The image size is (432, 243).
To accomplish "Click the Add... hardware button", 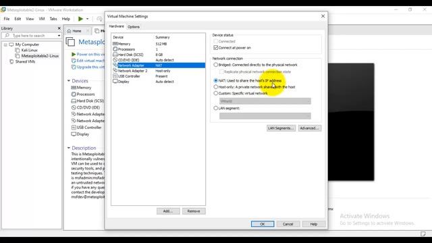I will [168, 211].
